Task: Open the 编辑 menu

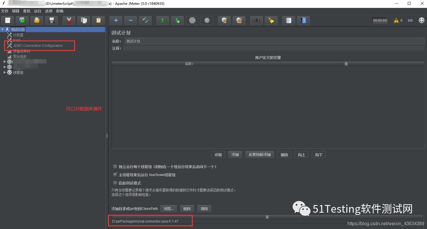Action: pyautogui.click(x=16, y=11)
